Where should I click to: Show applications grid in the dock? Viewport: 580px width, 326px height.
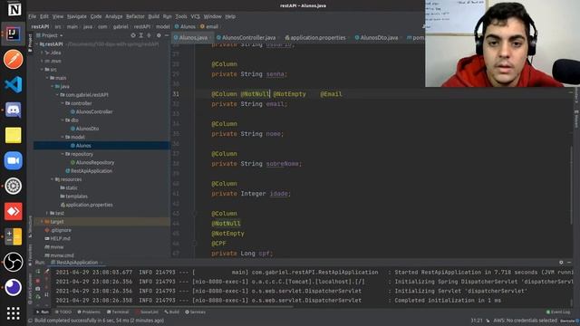pyautogui.click(x=13, y=313)
